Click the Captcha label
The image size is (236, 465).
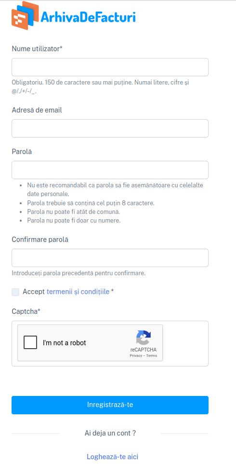click(x=26, y=311)
